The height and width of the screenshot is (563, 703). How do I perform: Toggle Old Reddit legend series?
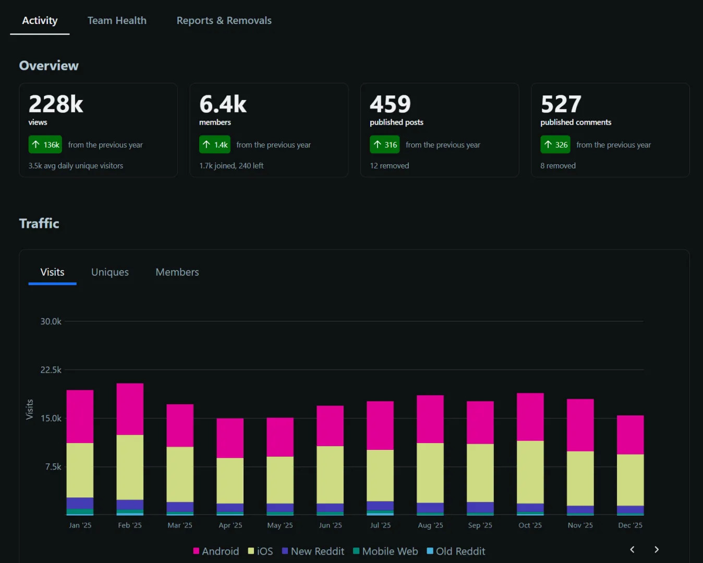coord(456,551)
